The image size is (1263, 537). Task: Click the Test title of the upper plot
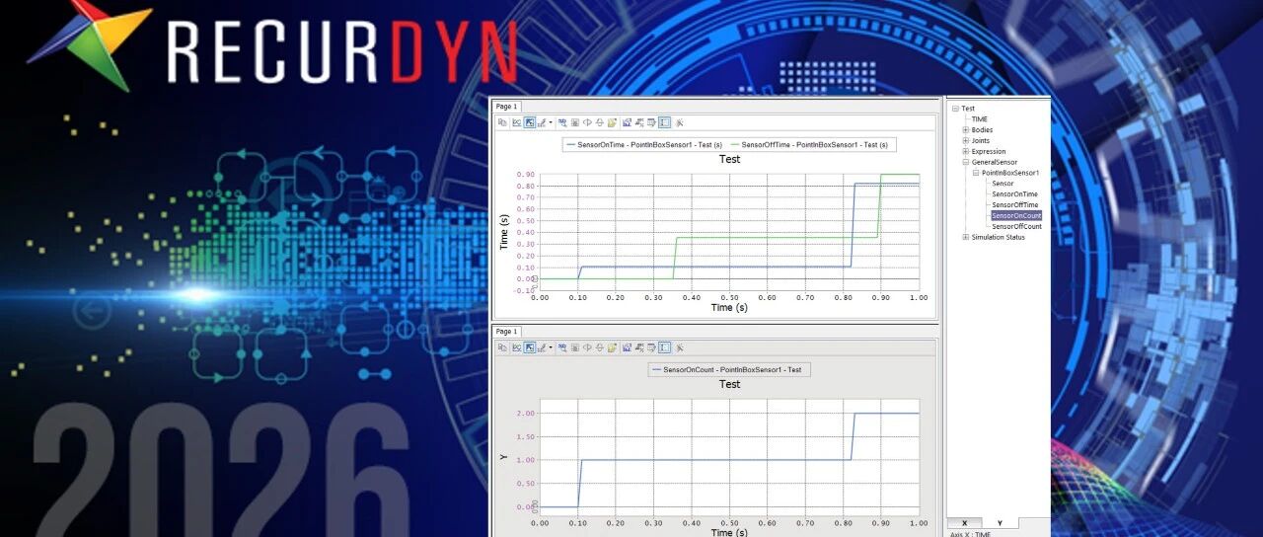click(729, 159)
